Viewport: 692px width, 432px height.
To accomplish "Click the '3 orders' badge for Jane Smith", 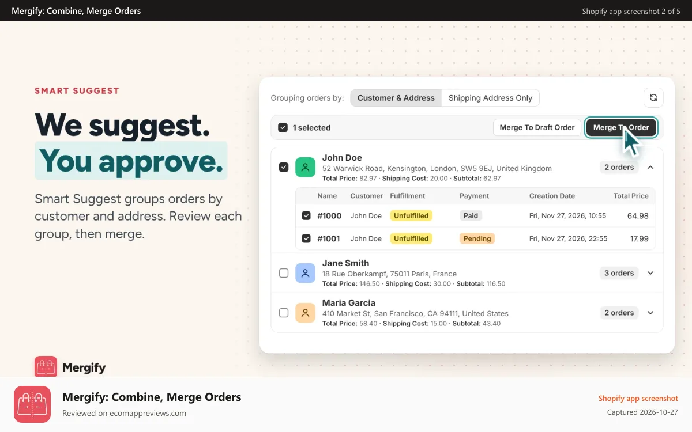I will click(619, 273).
